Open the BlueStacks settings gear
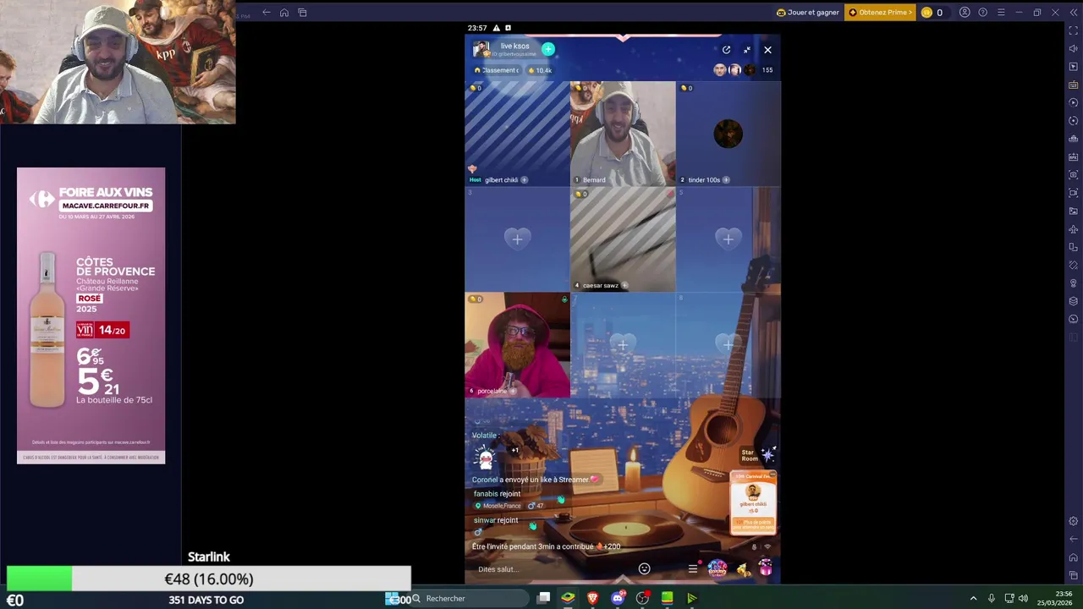1083x609 pixels. coord(1074,521)
